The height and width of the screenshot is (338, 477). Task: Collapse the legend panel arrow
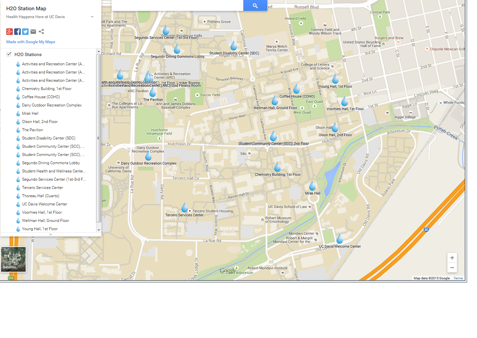(51, 234)
